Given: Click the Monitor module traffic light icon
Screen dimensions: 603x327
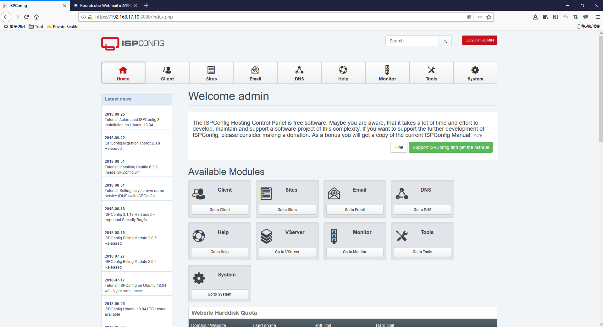Looking at the screenshot, I should click(334, 236).
